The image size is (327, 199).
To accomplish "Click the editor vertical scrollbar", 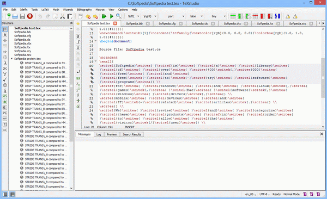I will [x=323, y=78].
